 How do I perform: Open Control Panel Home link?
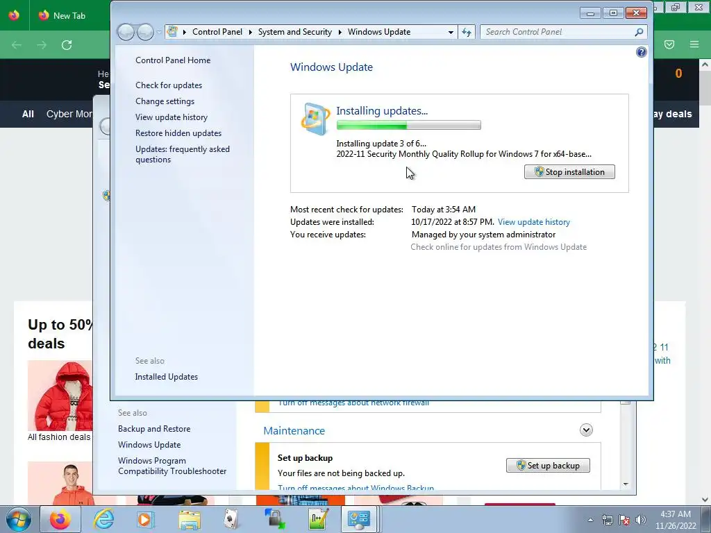click(173, 60)
